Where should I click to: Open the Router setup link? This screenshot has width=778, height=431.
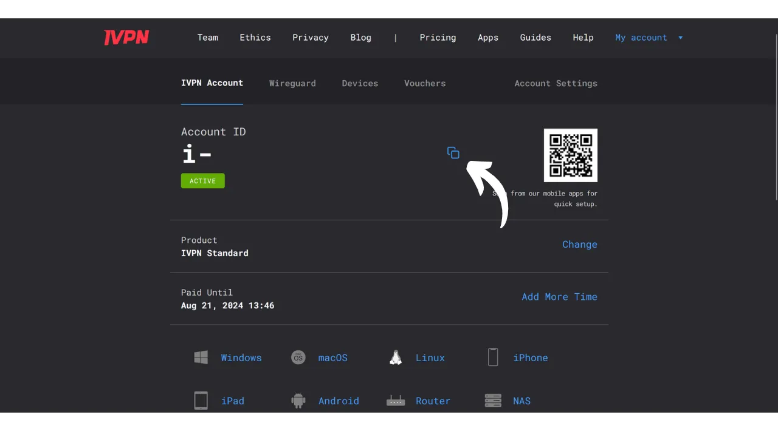point(433,401)
